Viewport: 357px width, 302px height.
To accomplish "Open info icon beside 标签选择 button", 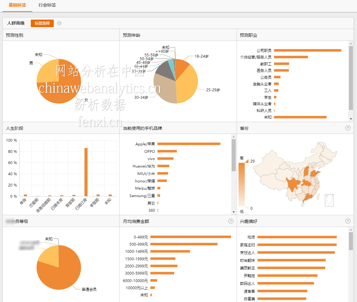I will coord(59,23).
